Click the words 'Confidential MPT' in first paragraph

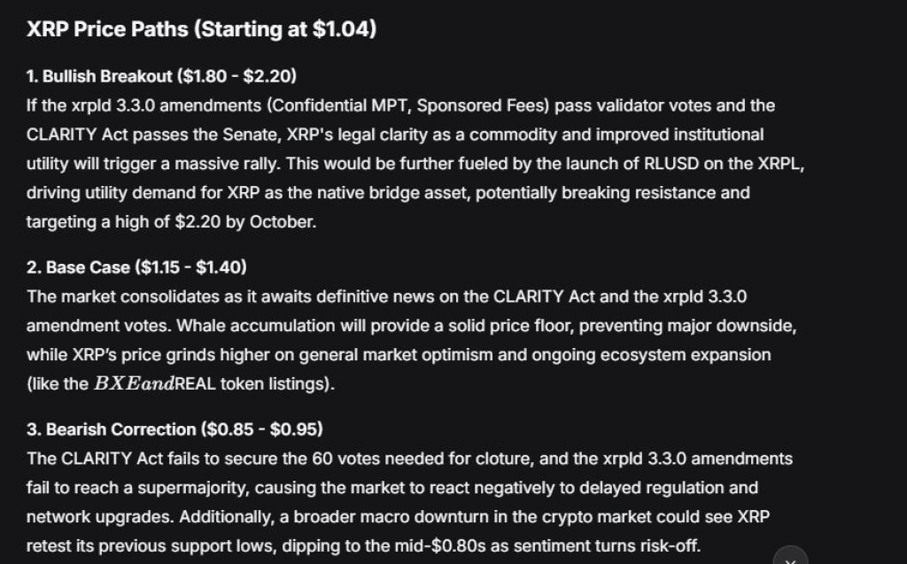tap(341, 106)
